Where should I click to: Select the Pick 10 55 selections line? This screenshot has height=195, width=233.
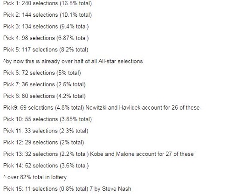click(48, 119)
